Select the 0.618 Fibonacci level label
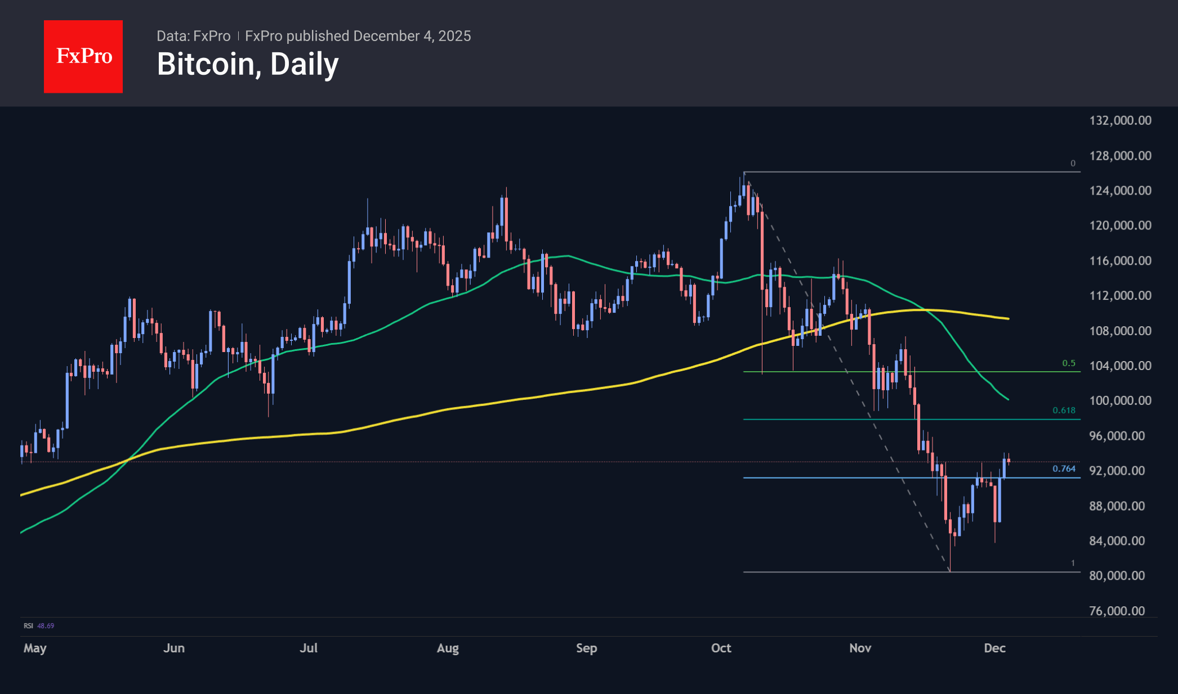 pos(1064,411)
